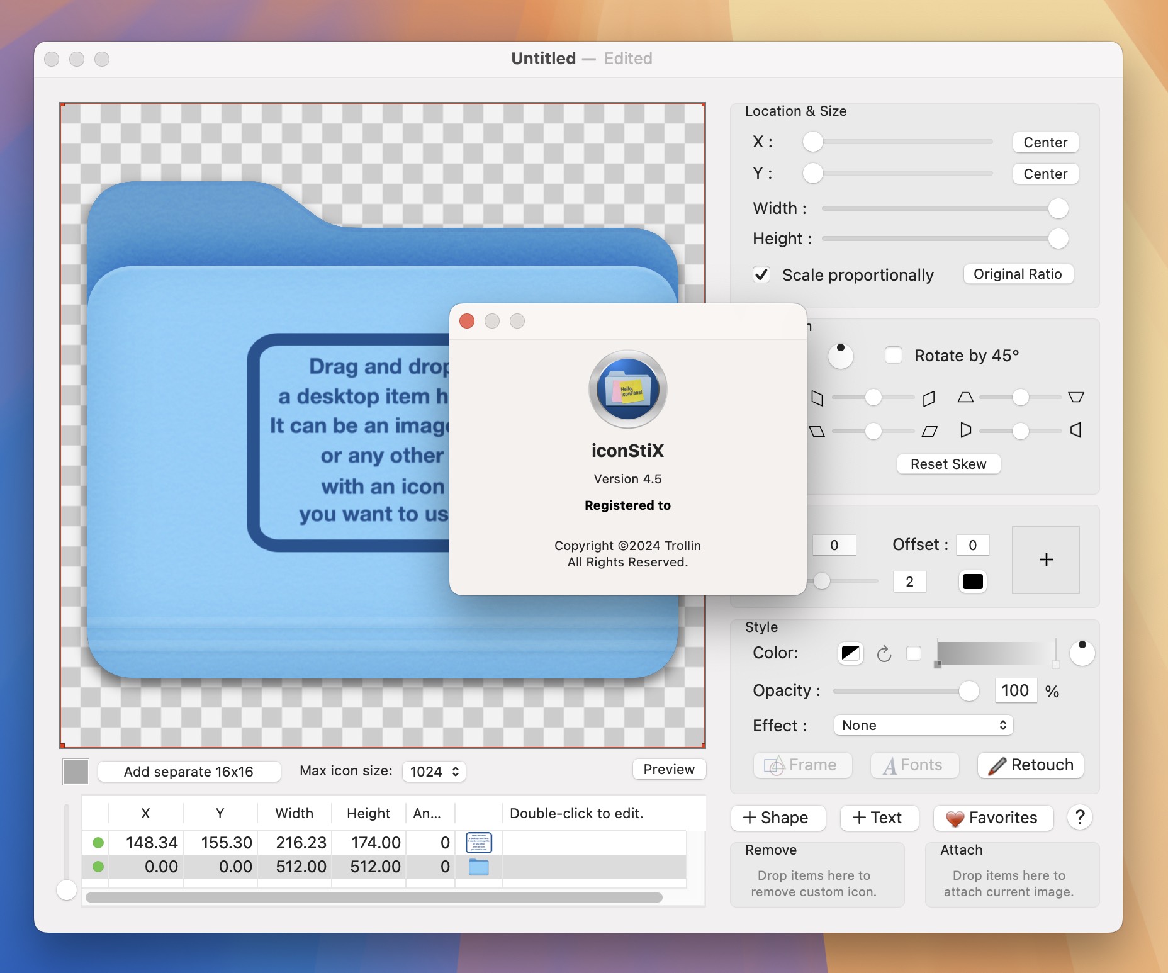Click the cell showing 216.23

click(295, 843)
